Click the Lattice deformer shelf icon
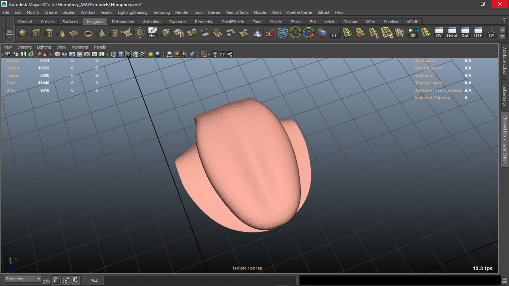The width and height of the screenshot is (509, 286). coord(283,33)
